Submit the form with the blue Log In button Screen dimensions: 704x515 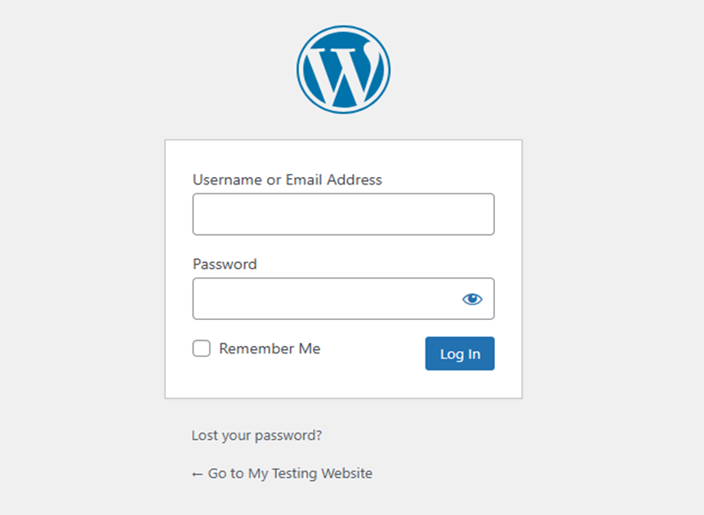pos(460,353)
